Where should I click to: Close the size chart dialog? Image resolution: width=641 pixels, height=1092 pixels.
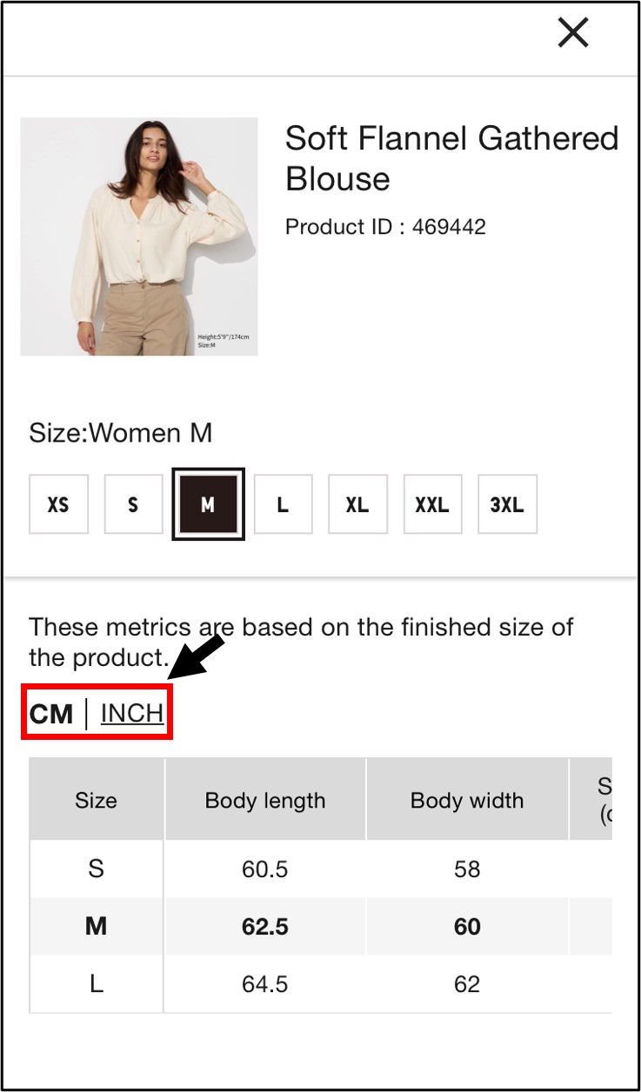(573, 34)
